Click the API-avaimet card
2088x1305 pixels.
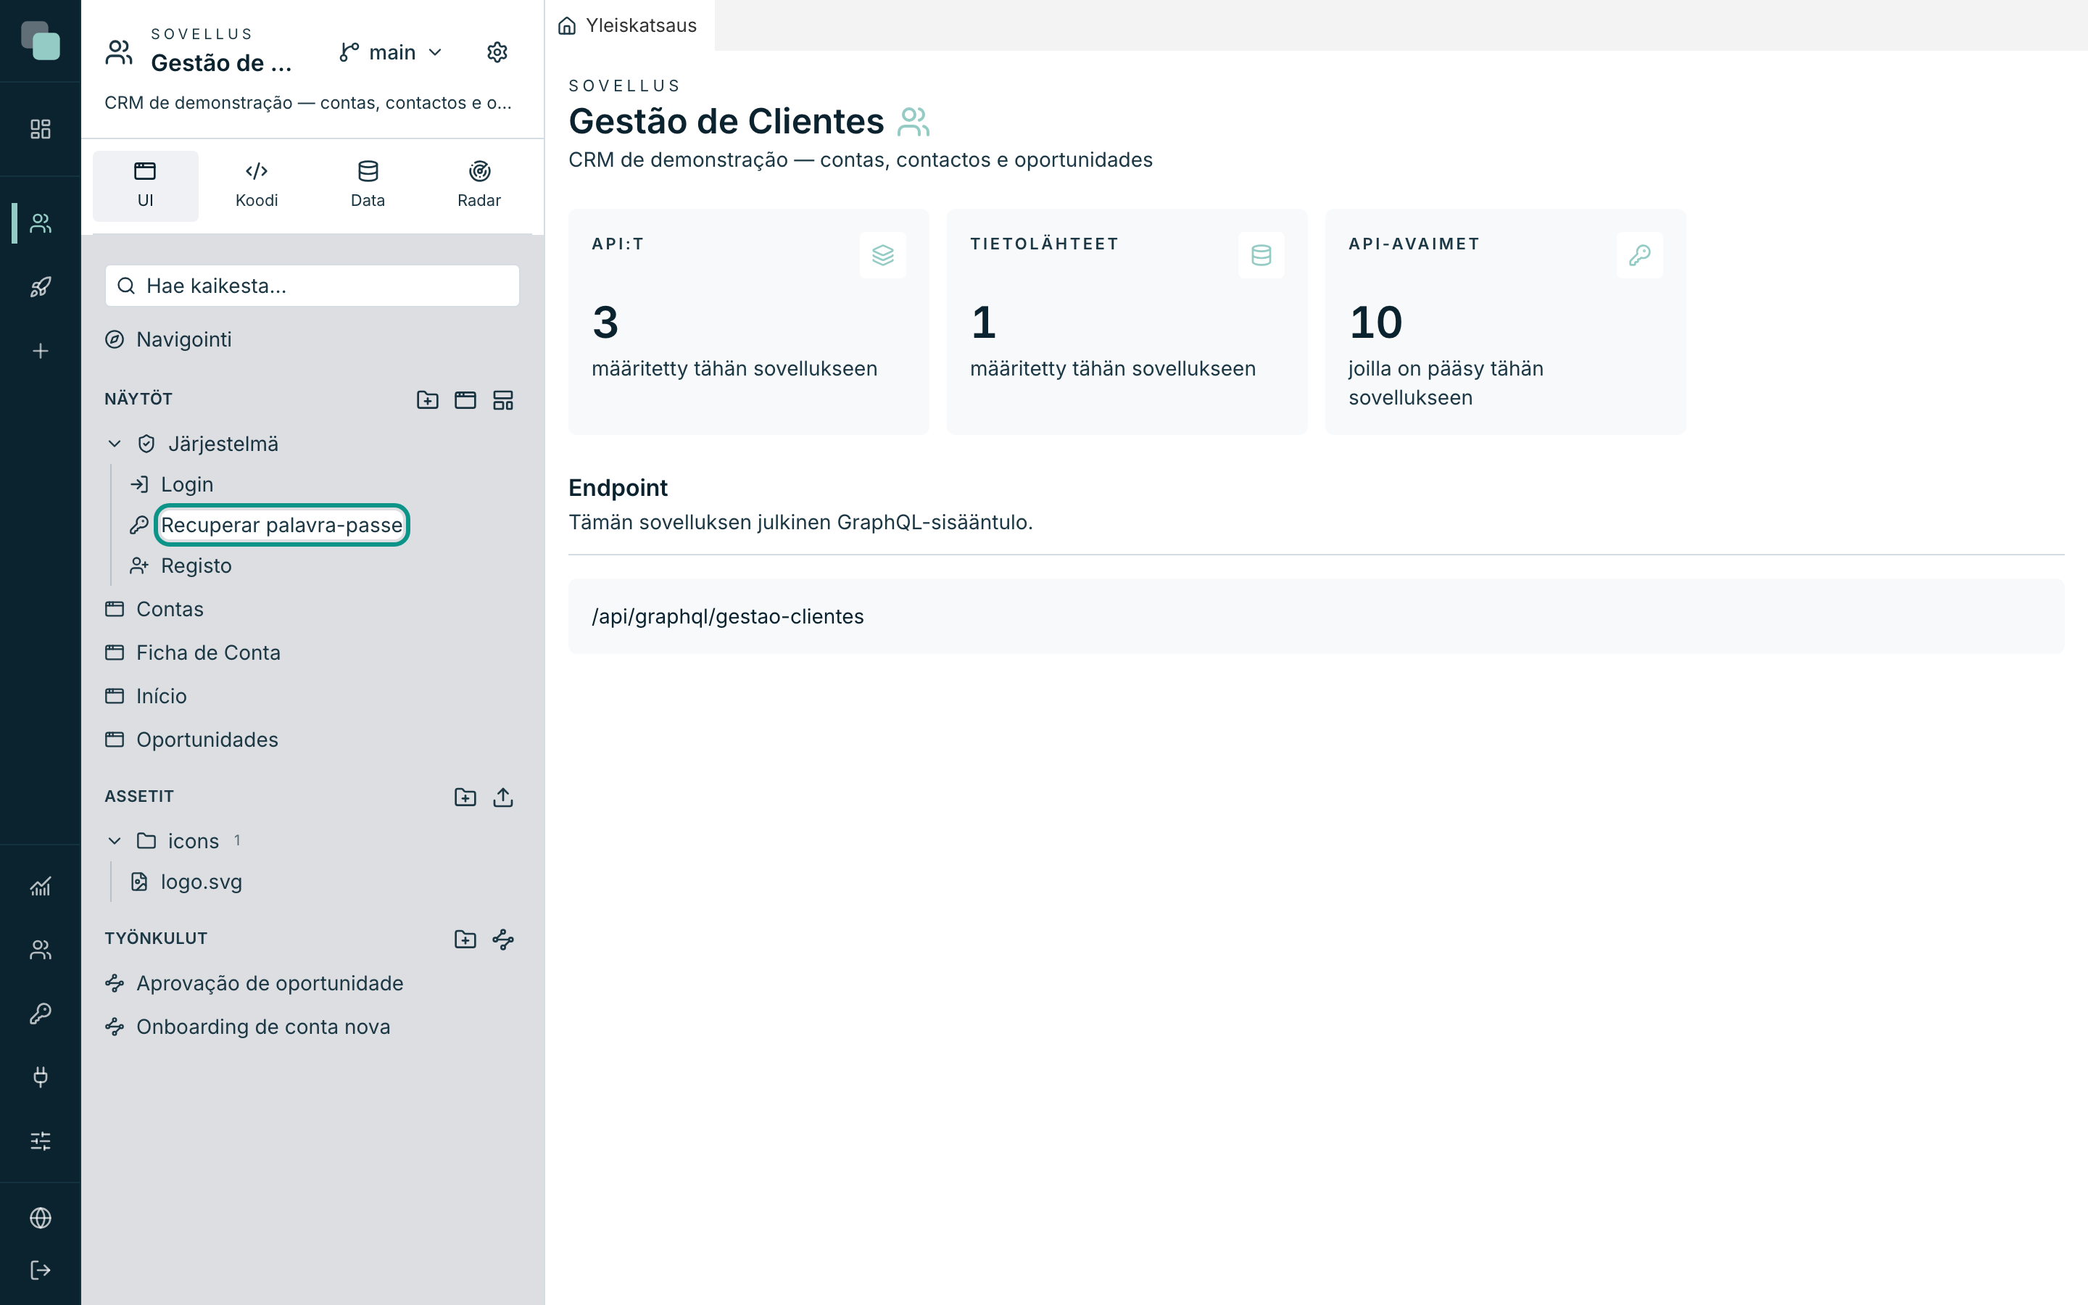(x=1505, y=322)
